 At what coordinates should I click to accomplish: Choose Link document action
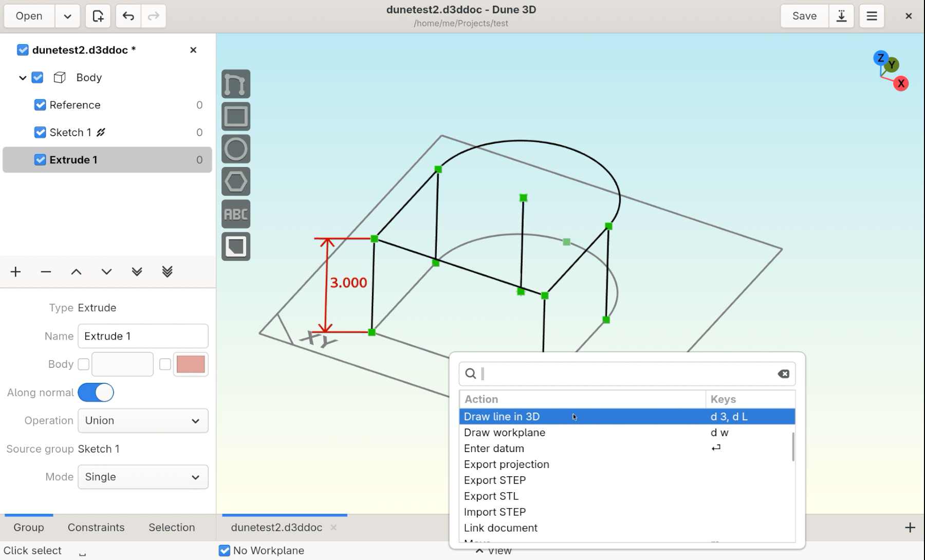627,528
